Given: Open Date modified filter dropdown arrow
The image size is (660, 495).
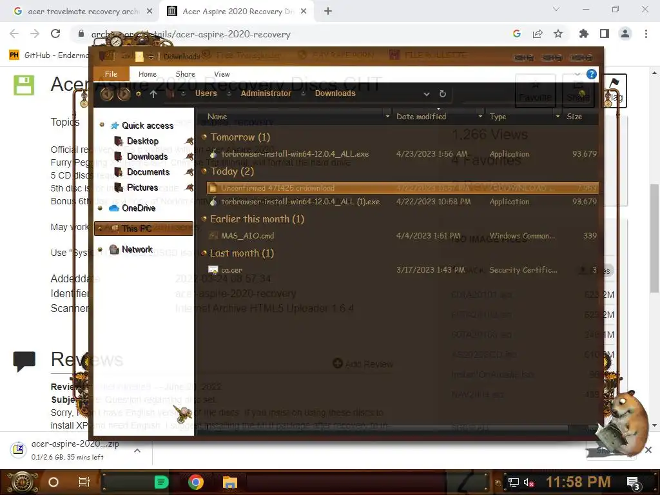Looking at the screenshot, I should [x=480, y=116].
